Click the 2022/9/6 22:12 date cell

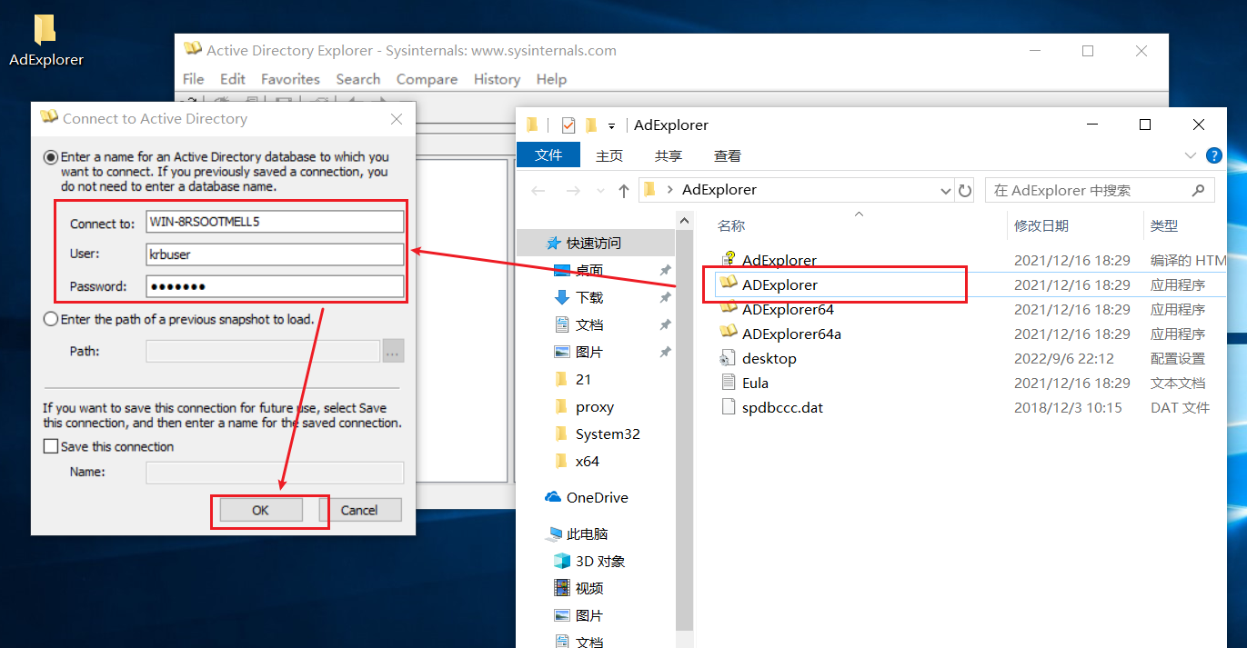click(x=1063, y=358)
